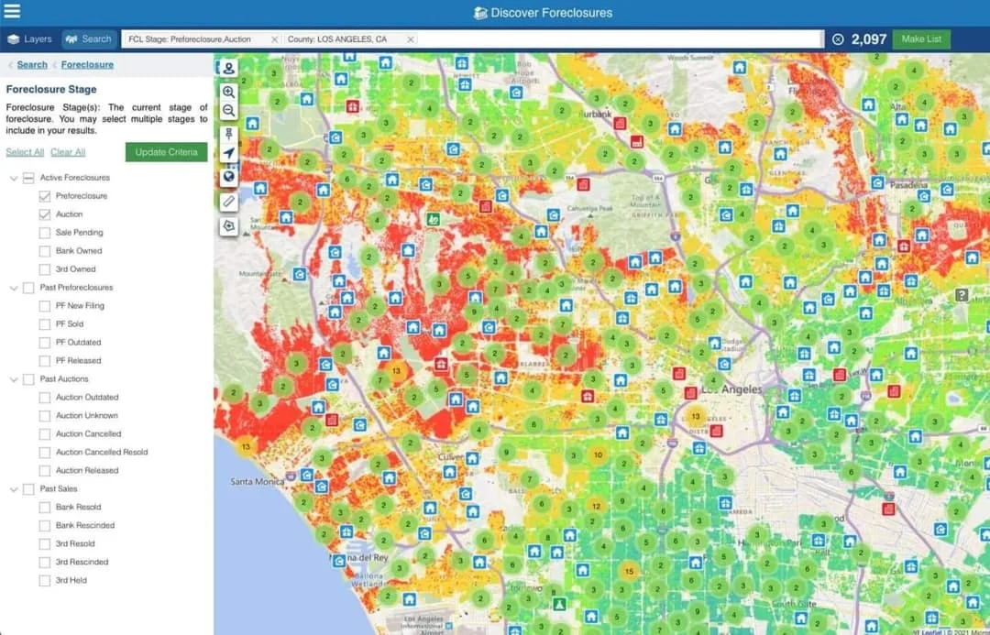The height and width of the screenshot is (635, 990).
Task: Enable the Sale Pending checkbox
Action: tap(45, 232)
